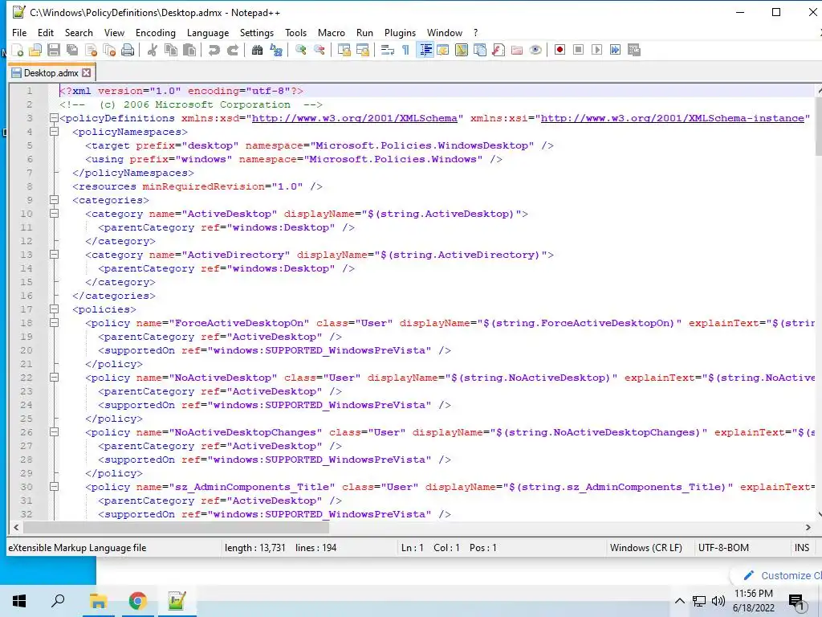Click the XMLSchema-instance URL link

pyautogui.click(x=673, y=118)
